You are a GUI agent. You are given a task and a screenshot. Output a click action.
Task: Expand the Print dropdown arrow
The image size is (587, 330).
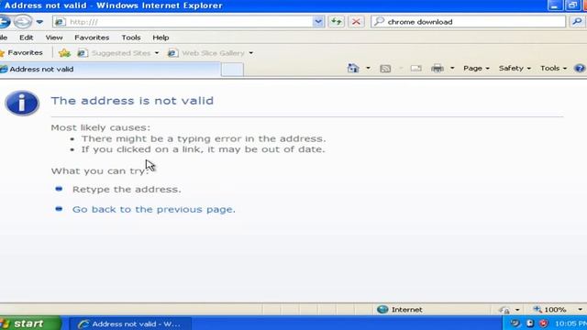coord(452,69)
